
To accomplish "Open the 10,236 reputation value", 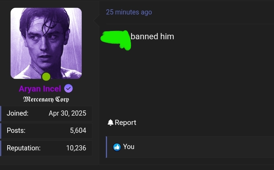I will [76, 148].
